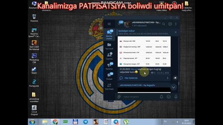The image size is (223, 125).
Task: Forward the post using share arrow button
Action: (175, 78)
